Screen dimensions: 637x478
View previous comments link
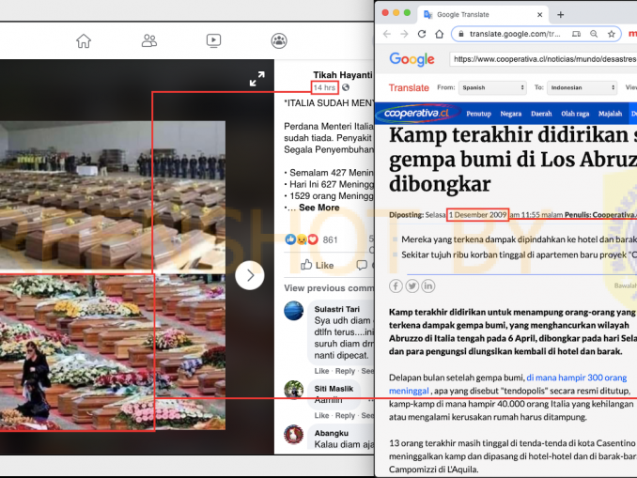click(x=329, y=288)
